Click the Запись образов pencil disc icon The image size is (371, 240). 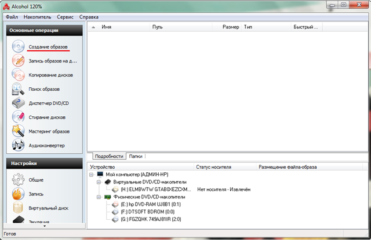(18, 60)
